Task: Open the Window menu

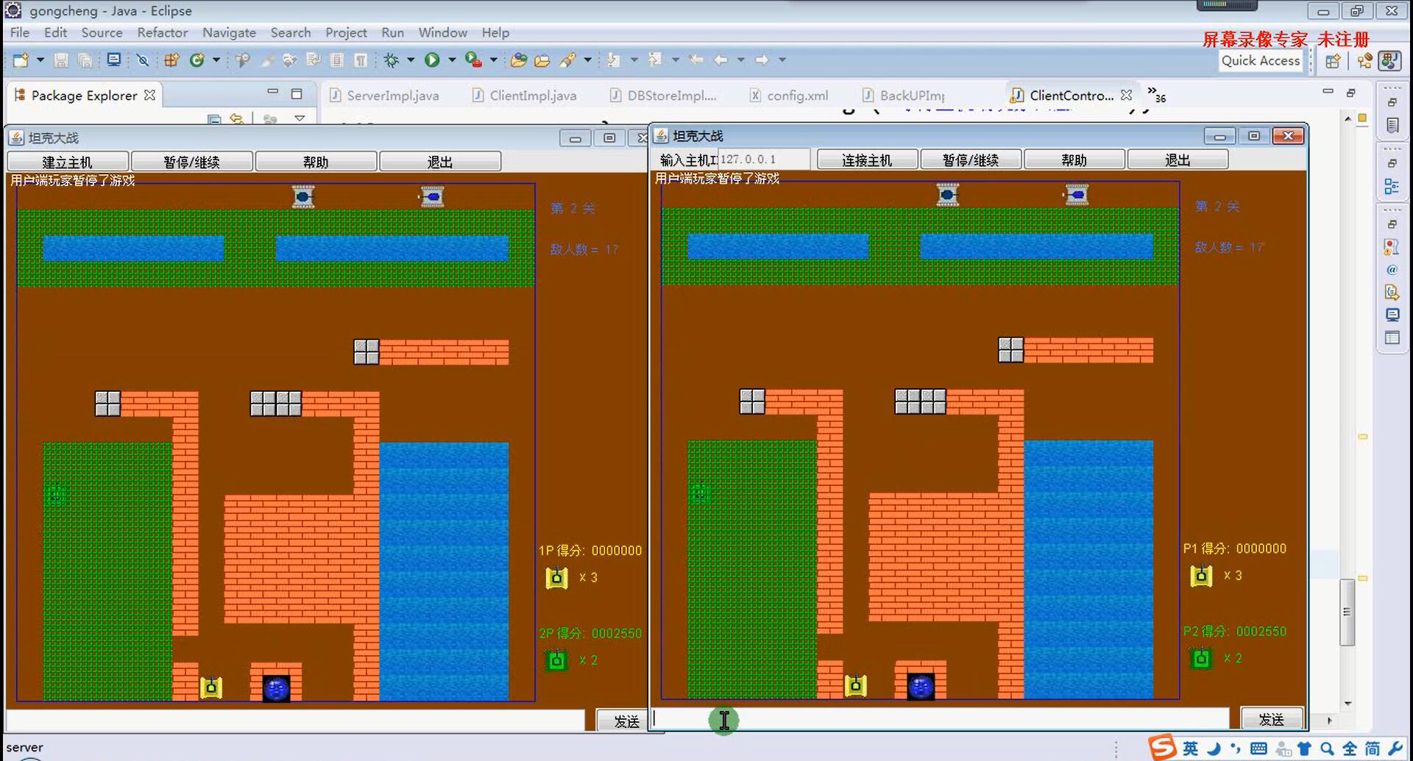Action: click(442, 32)
